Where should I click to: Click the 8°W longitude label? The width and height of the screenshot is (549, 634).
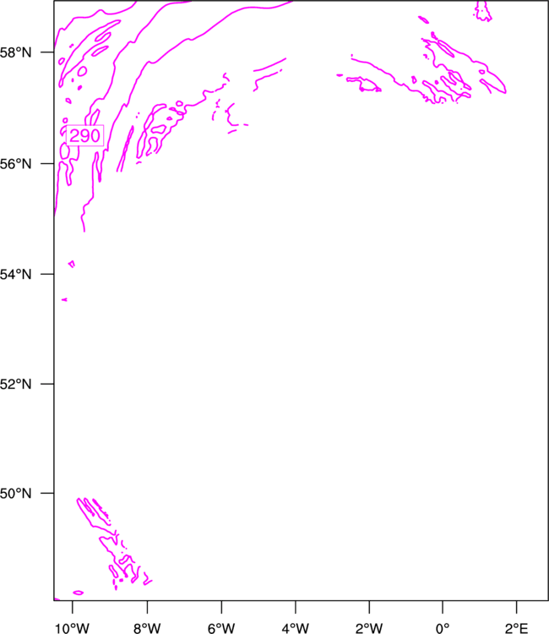tap(147, 628)
